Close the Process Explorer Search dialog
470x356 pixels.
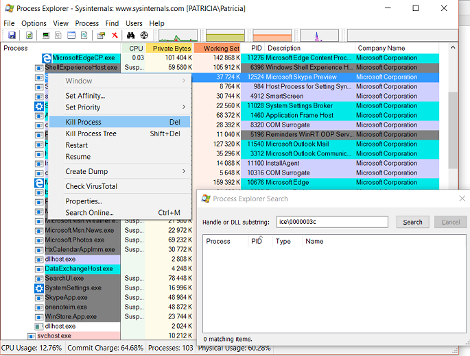(x=462, y=199)
